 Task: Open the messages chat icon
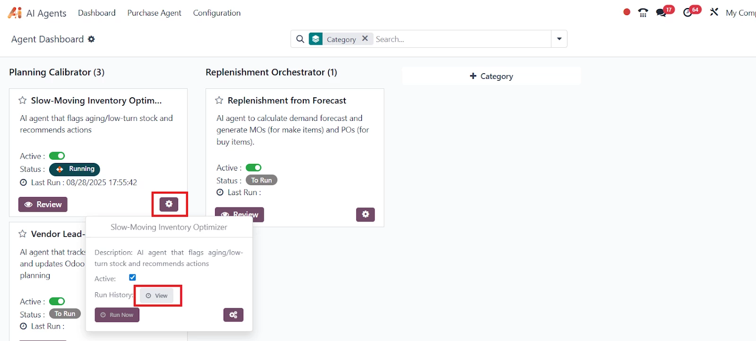pos(661,13)
